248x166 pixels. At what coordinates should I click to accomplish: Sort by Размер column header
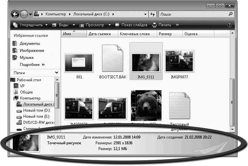pos(165,34)
